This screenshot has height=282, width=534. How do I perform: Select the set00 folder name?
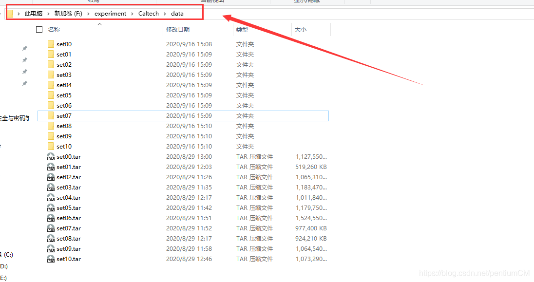(x=64, y=44)
